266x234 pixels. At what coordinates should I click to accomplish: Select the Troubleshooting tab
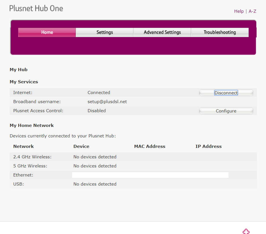tap(220, 32)
